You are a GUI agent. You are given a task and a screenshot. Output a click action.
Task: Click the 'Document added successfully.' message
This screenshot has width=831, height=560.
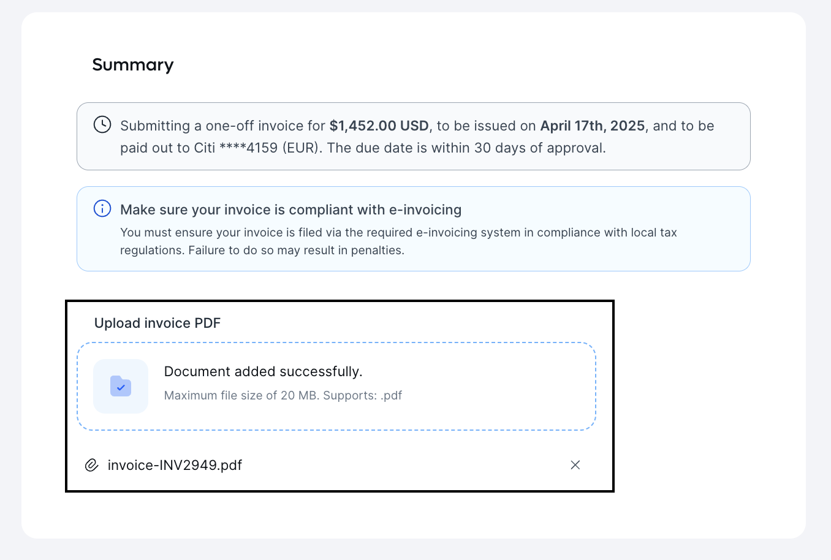(x=264, y=371)
